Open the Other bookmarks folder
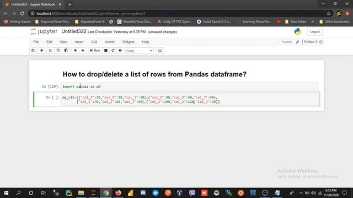The width and height of the screenshot is (353, 198). pos(334,21)
